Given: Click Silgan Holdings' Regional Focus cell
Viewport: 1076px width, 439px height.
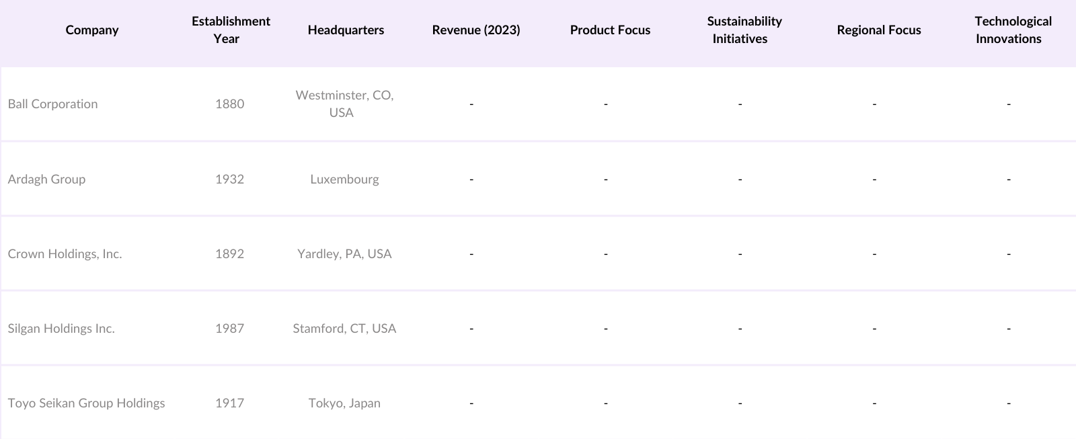Looking at the screenshot, I should click(x=874, y=329).
